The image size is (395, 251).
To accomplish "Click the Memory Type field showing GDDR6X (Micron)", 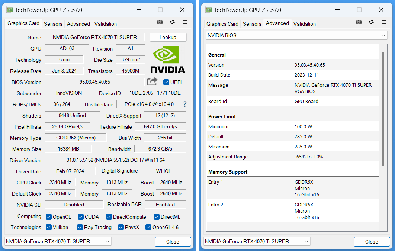I will (x=76, y=138).
